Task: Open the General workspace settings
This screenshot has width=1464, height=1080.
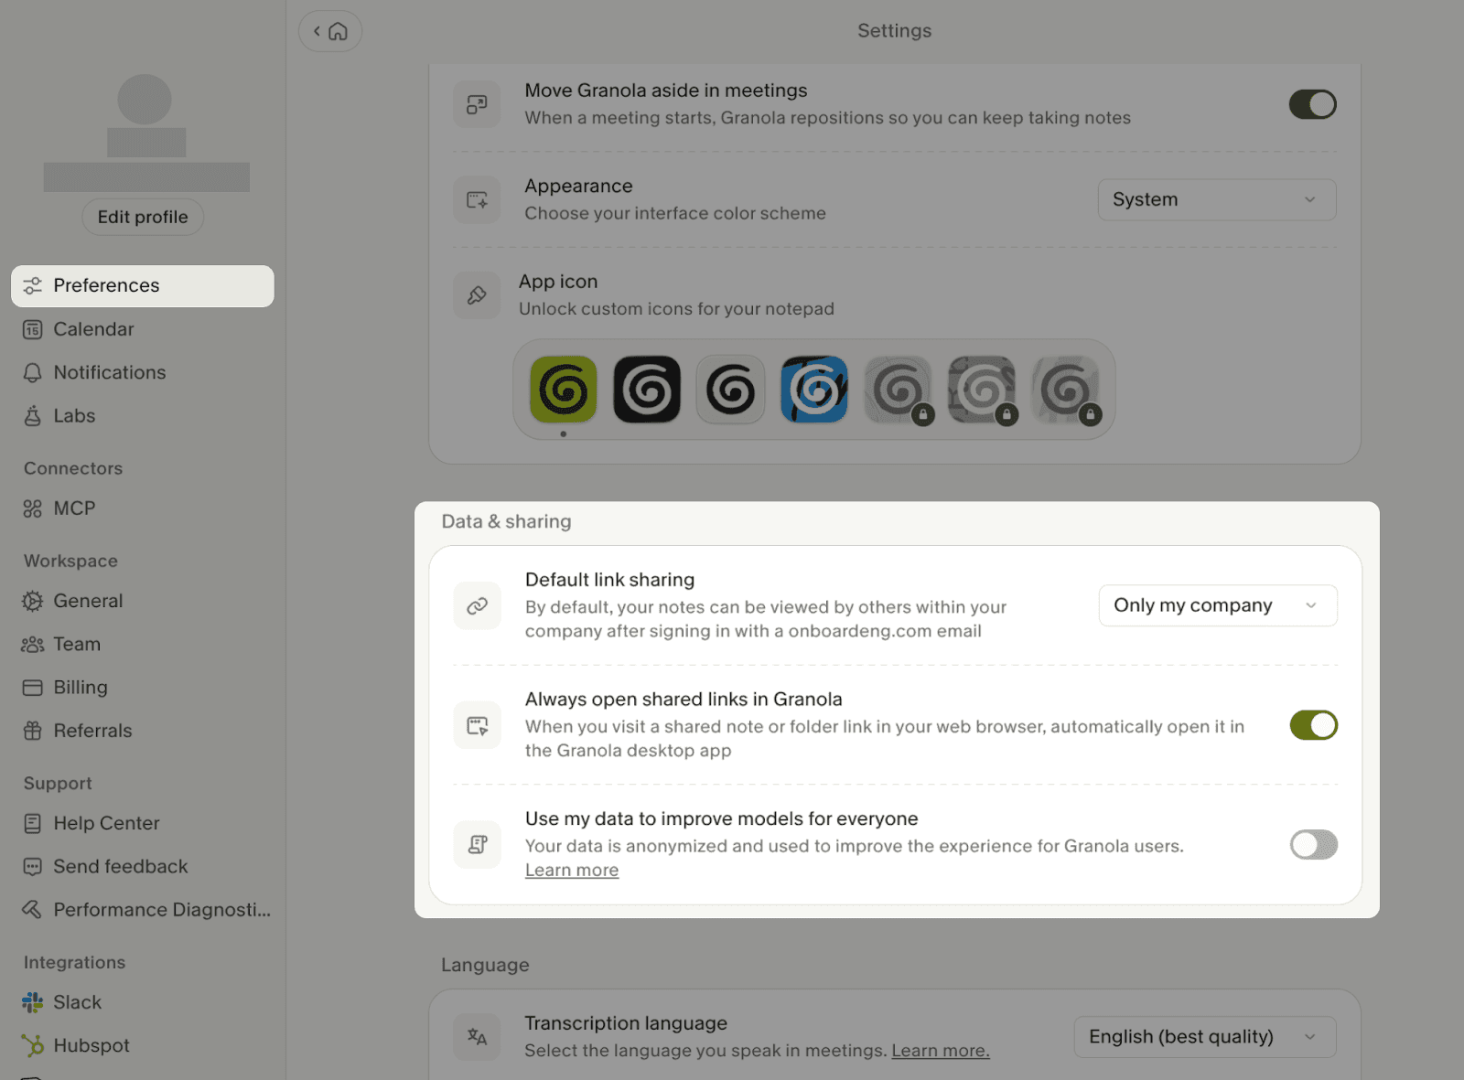Action: click(x=143, y=601)
